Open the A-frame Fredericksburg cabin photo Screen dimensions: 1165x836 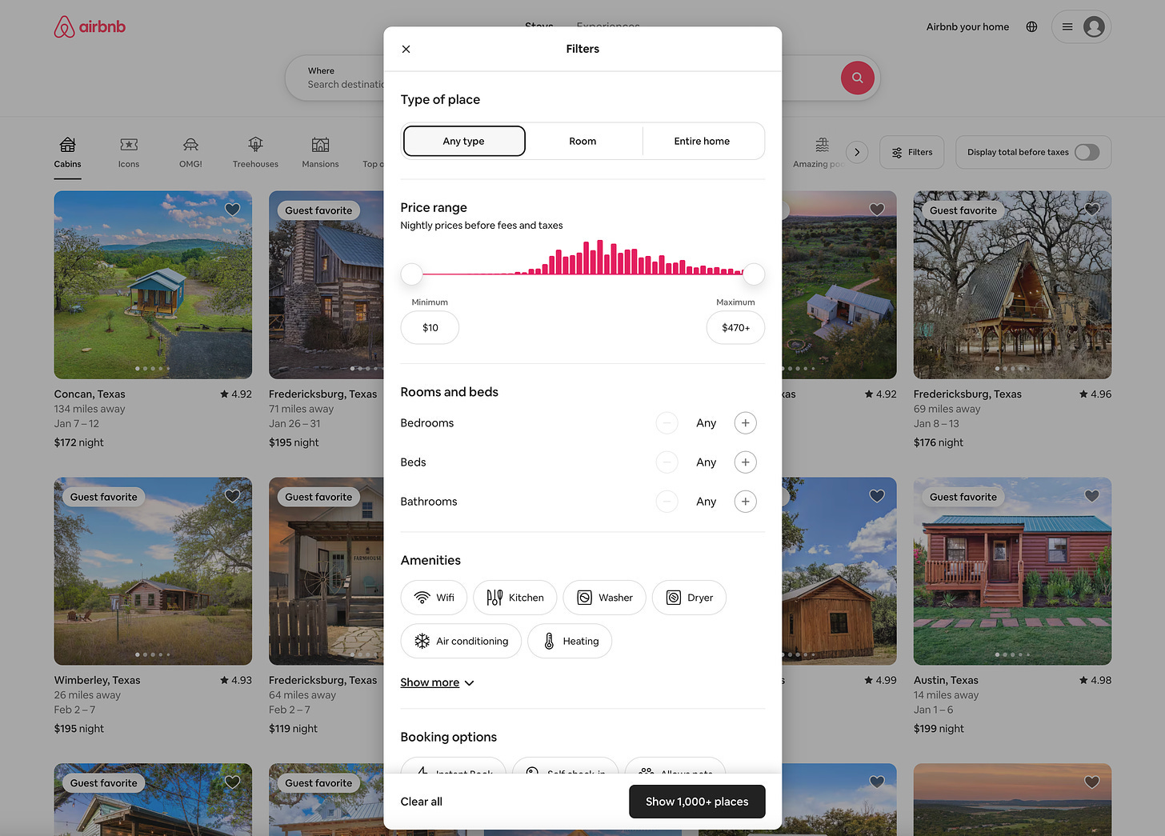[x=1012, y=285]
